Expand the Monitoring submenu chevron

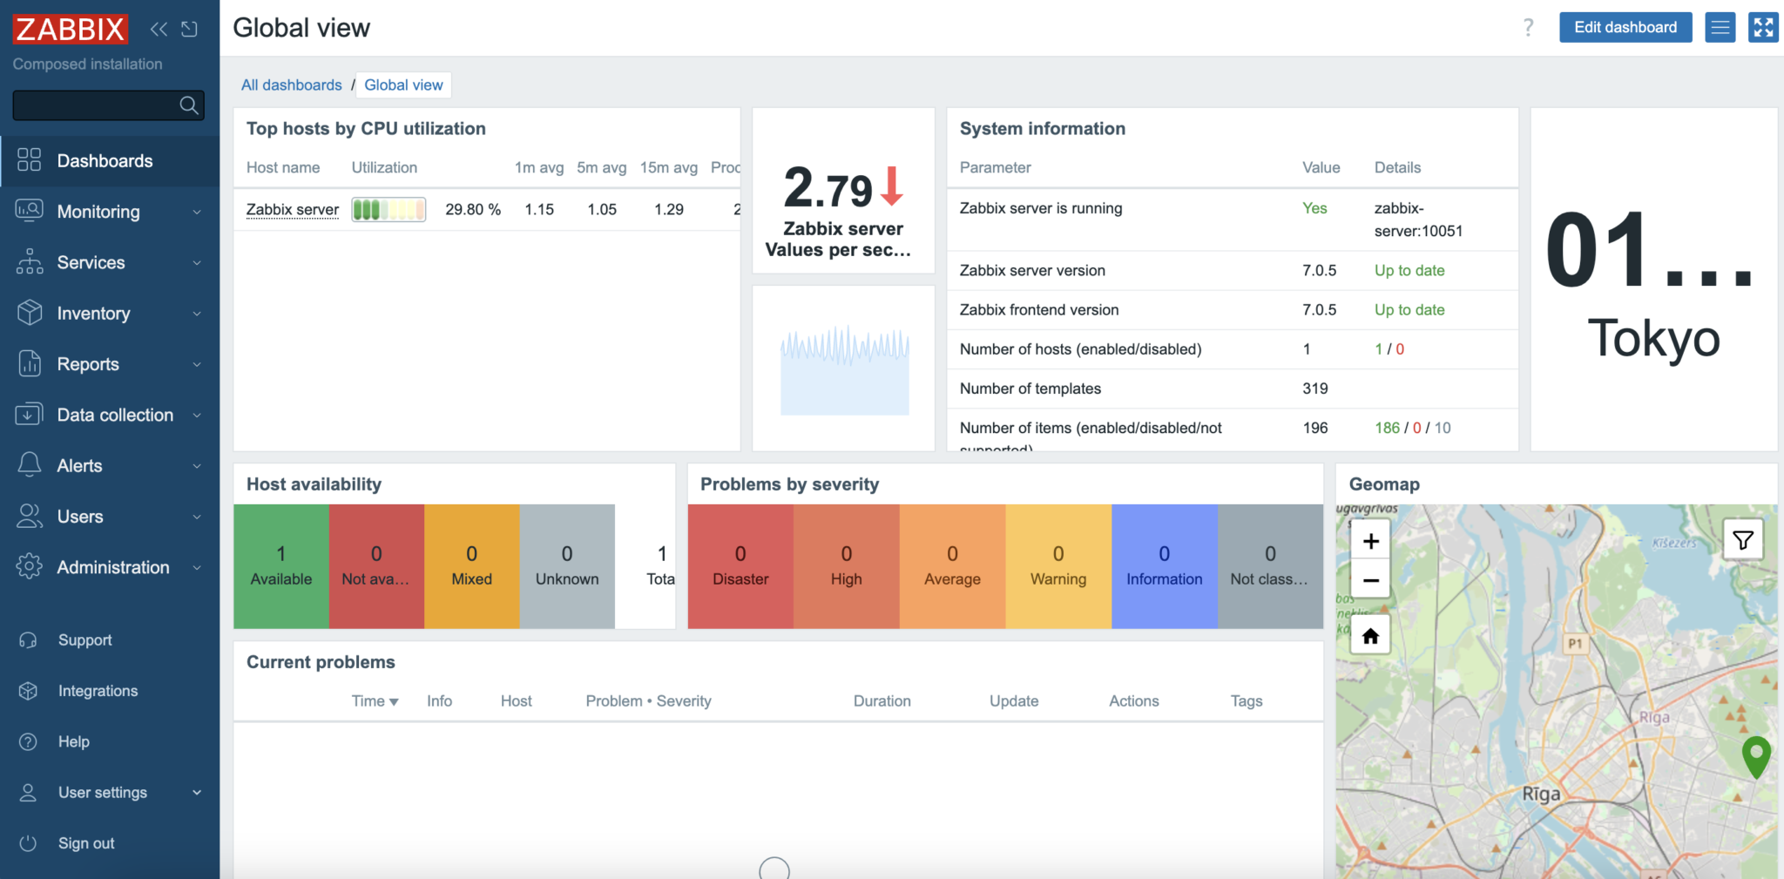[x=198, y=211]
